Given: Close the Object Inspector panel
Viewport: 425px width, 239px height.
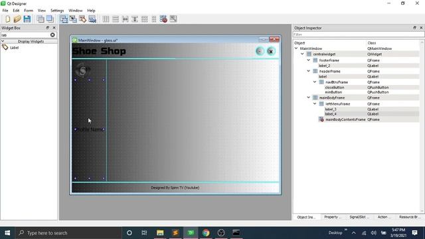Looking at the screenshot, I should coord(421,28).
